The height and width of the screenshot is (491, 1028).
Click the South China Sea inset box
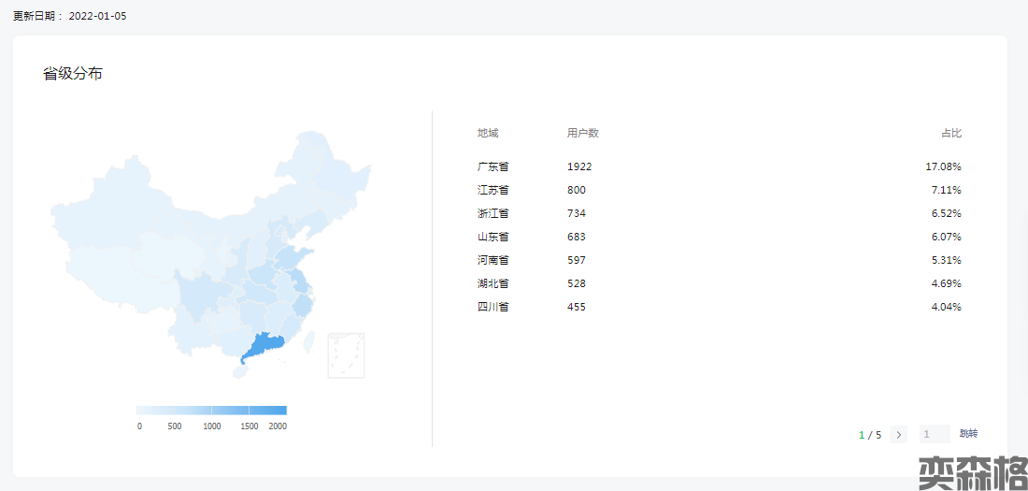pos(346,355)
